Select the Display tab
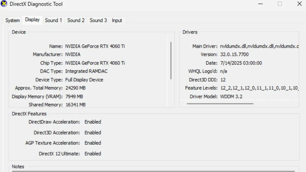 [x=32, y=20]
